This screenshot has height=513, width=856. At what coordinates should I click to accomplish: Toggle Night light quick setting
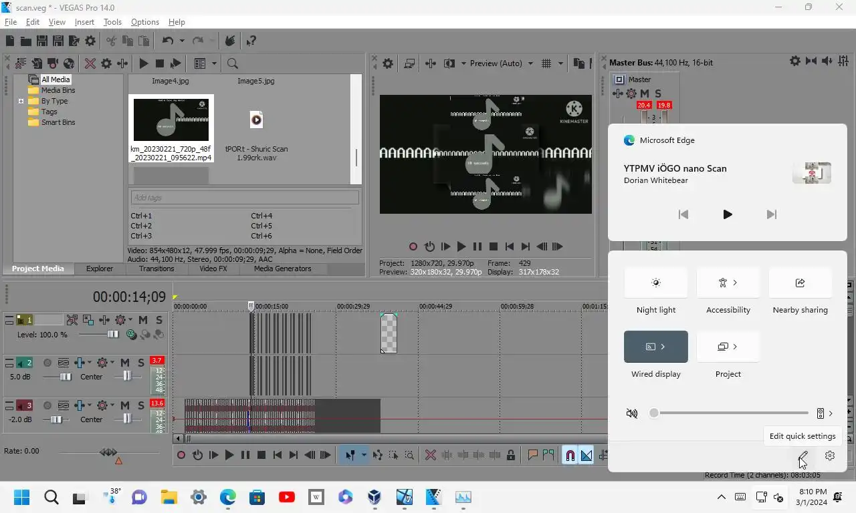(655, 283)
